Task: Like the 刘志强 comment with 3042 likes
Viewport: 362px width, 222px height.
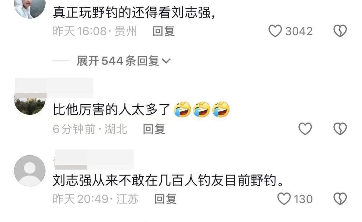Action: click(275, 31)
